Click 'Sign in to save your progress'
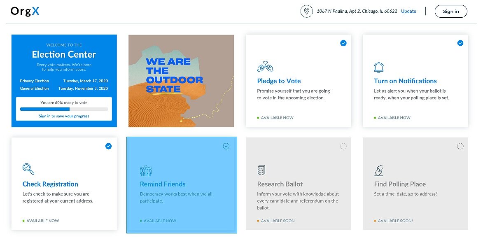 (64, 116)
